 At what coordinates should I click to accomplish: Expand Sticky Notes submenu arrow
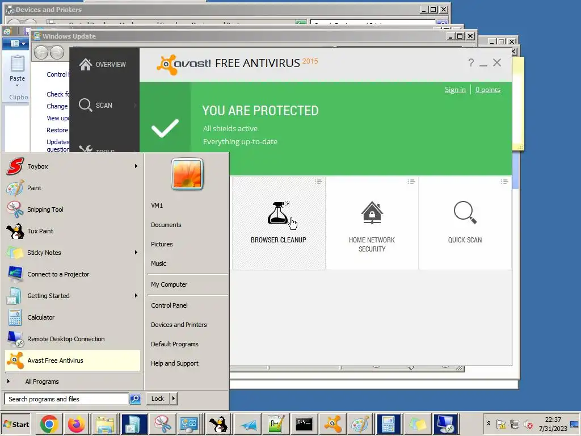click(136, 253)
